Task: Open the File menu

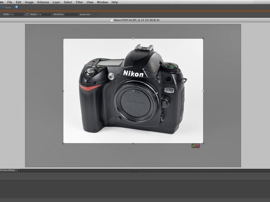Action: (x=10, y=2)
